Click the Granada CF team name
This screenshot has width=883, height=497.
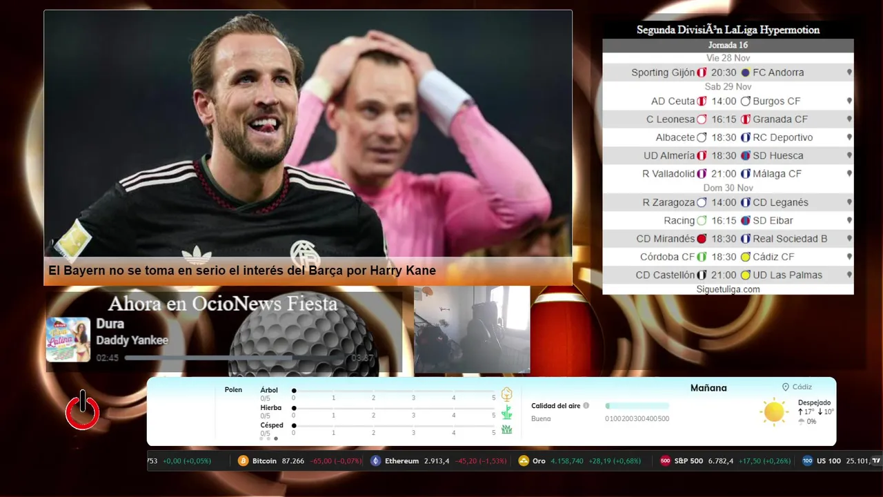pyautogui.click(x=780, y=119)
